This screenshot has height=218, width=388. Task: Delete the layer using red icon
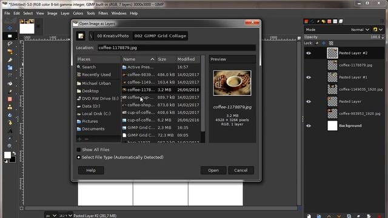(x=379, y=216)
